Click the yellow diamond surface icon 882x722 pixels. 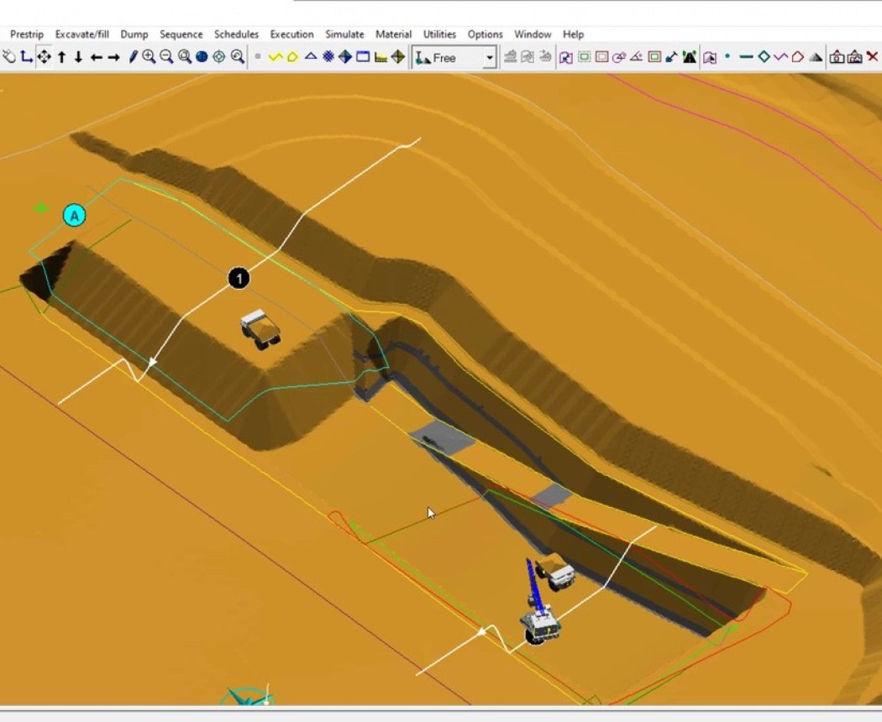tap(397, 57)
